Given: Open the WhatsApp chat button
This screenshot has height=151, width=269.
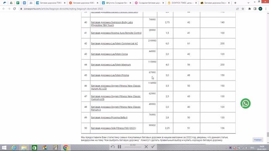Looking at the screenshot, I should [x=245, y=104].
